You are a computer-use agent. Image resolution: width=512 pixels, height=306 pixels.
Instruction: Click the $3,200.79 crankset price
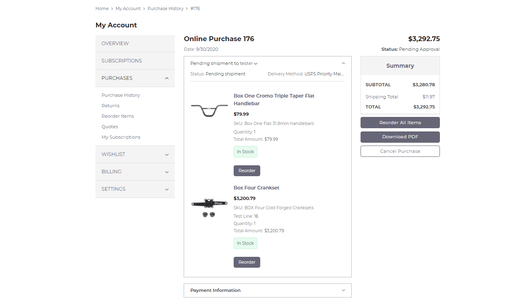click(245, 198)
